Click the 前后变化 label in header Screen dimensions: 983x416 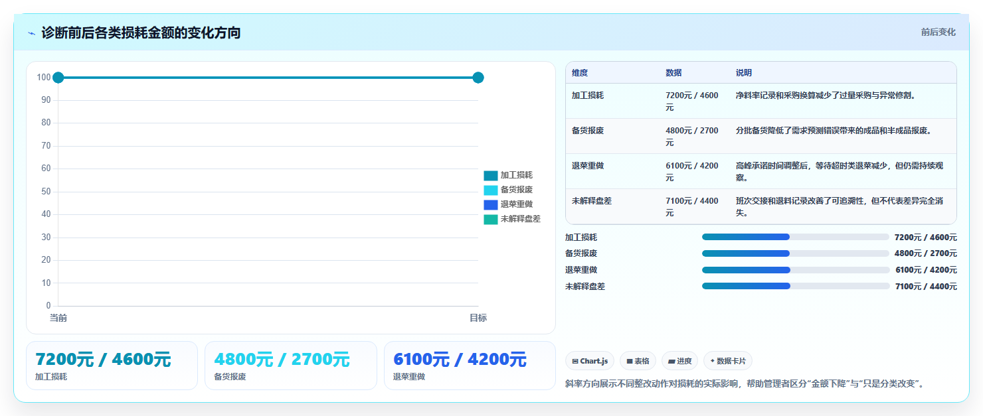938,32
